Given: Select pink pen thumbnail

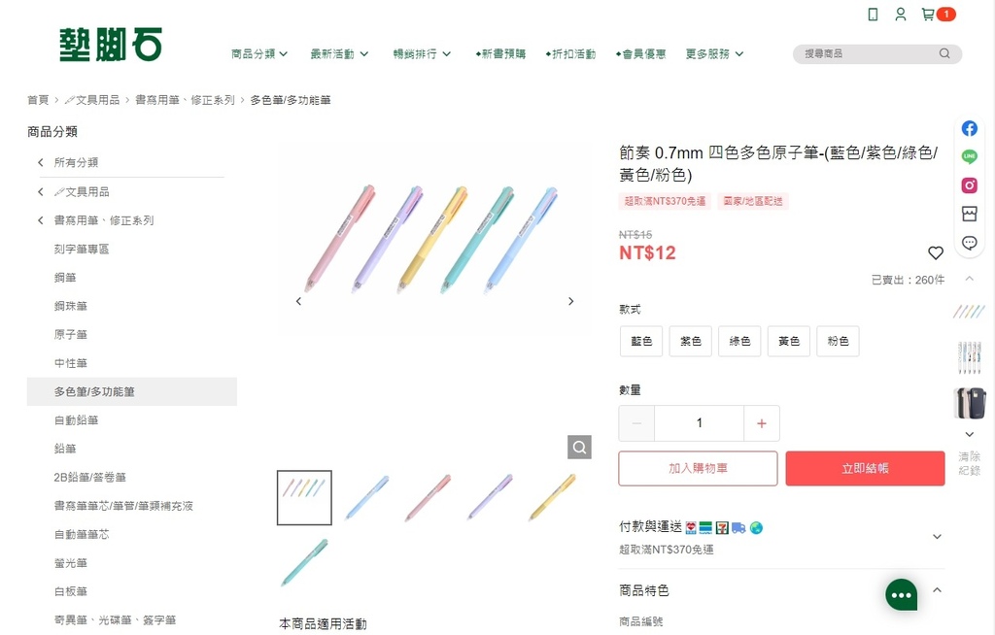Looking at the screenshot, I should (x=429, y=498).
